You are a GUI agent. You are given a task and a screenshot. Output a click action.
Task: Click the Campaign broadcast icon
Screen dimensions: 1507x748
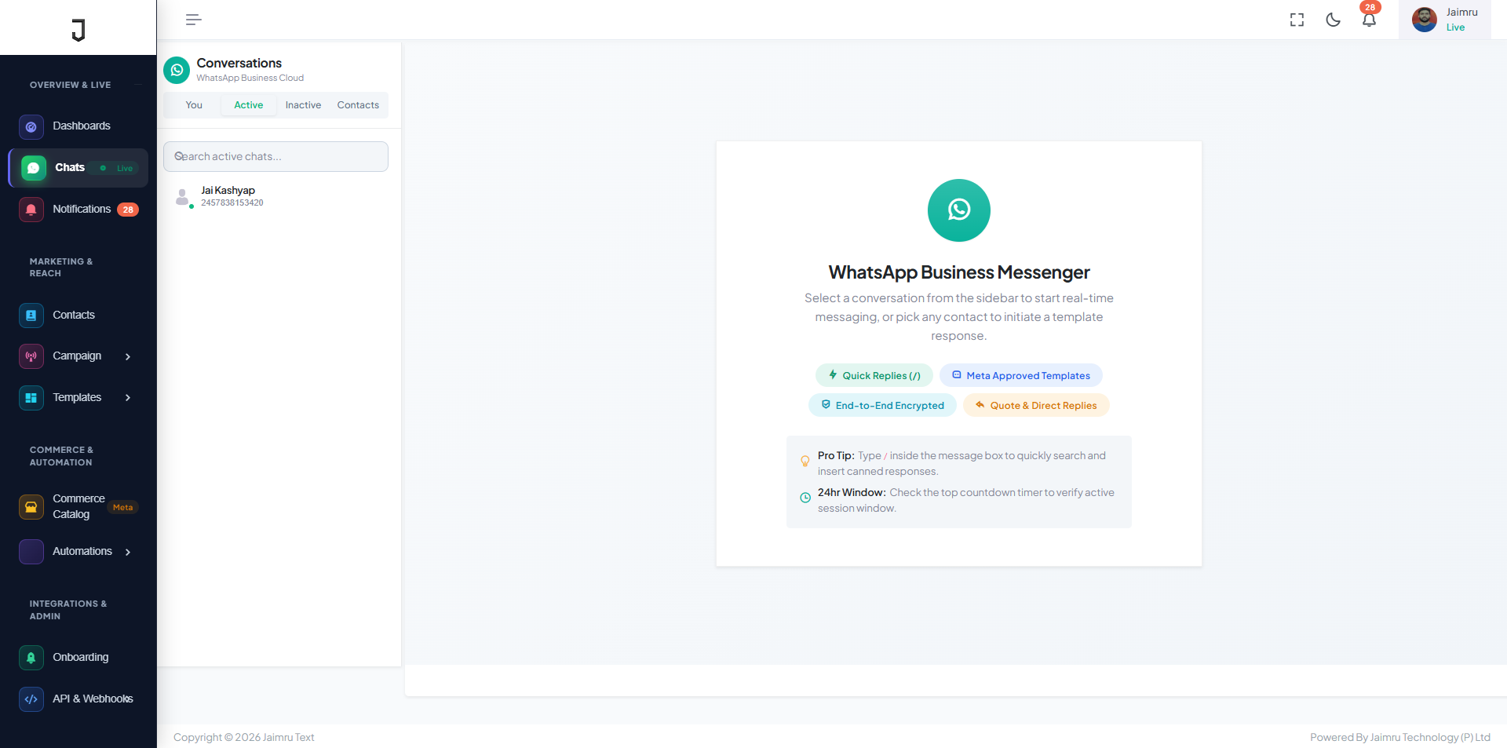pyautogui.click(x=31, y=356)
